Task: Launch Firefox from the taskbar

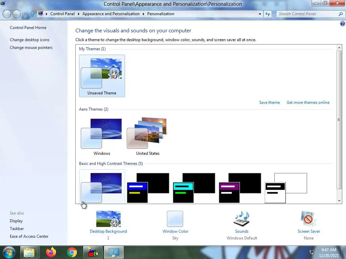Action: [51, 252]
